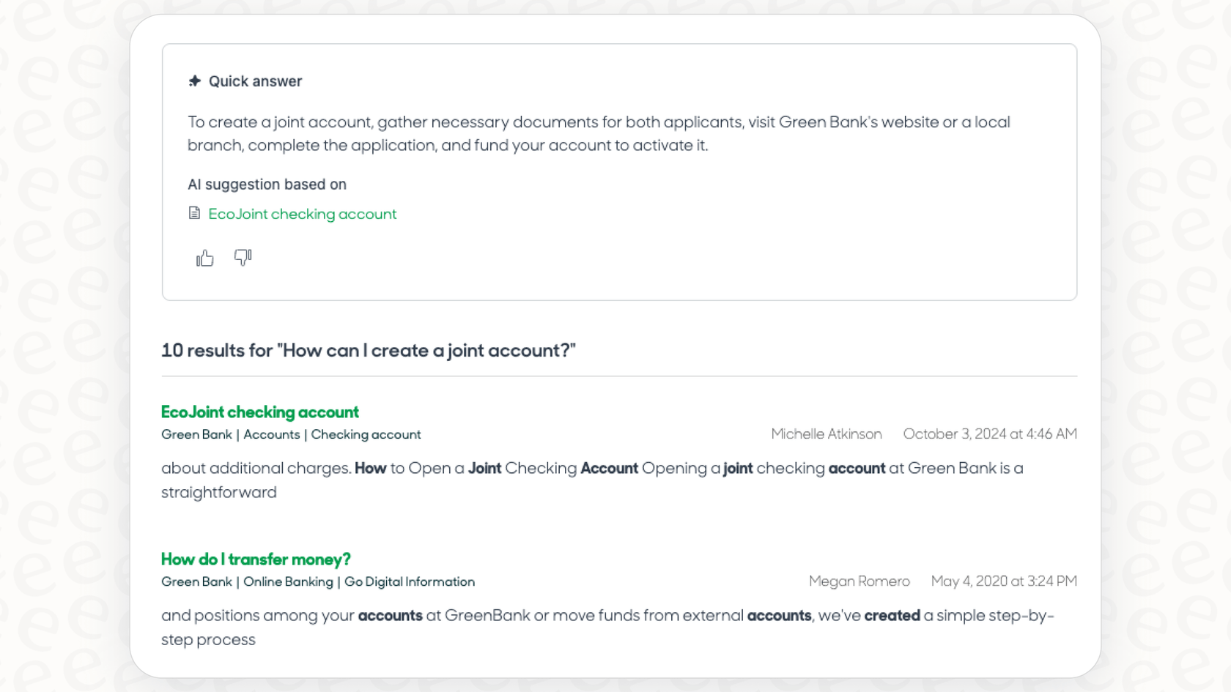This screenshot has height=692, width=1231.
Task: Click the 10 results heading text
Action: click(368, 351)
